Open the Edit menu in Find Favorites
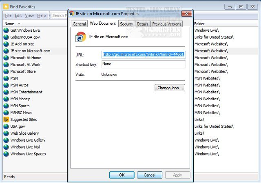The width and height of the screenshot is (261, 183). [18, 15]
